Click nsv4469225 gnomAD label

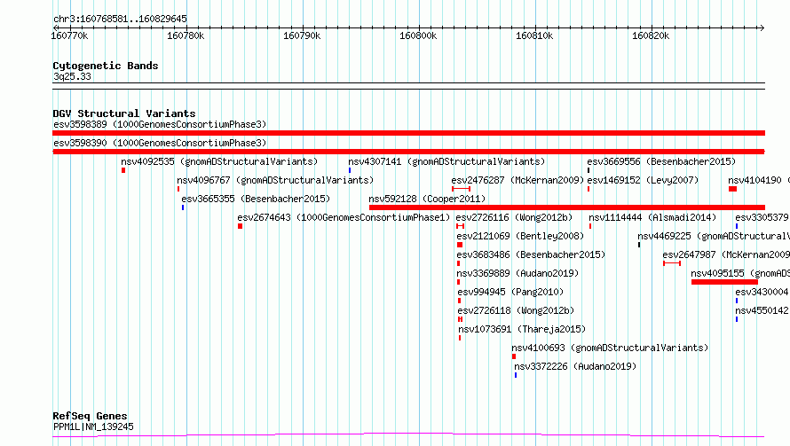pos(714,236)
